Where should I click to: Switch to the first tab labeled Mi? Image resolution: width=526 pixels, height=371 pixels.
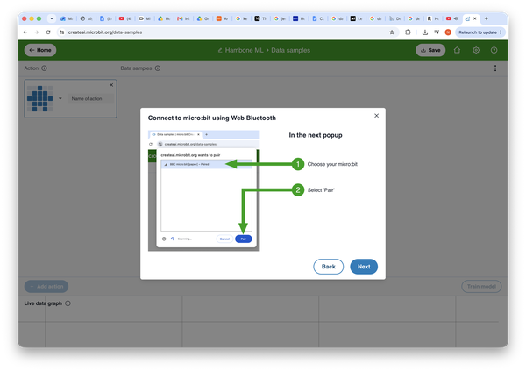point(67,18)
